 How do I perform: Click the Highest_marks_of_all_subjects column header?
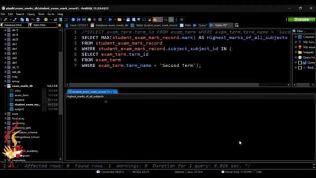(85, 96)
